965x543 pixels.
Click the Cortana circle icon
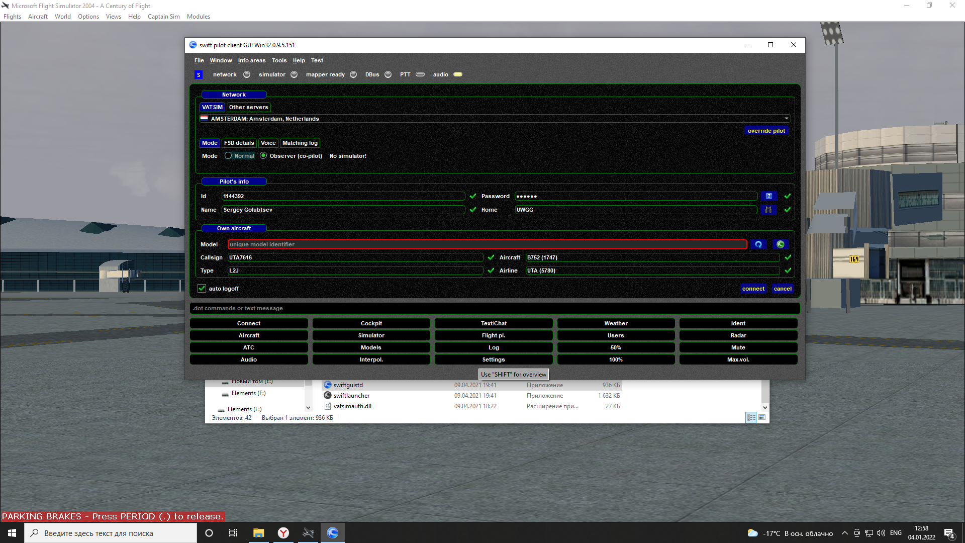point(209,533)
